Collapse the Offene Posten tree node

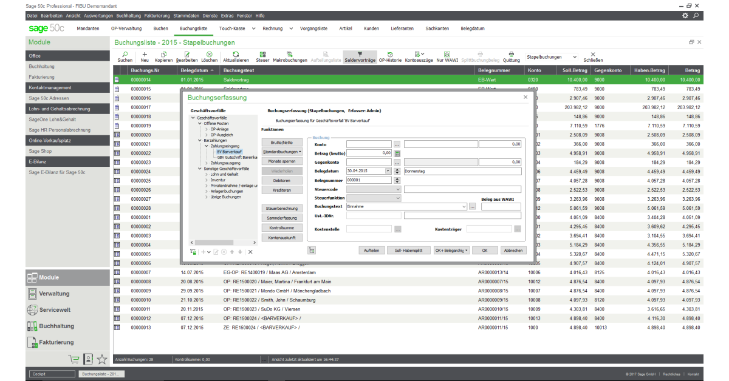[199, 124]
